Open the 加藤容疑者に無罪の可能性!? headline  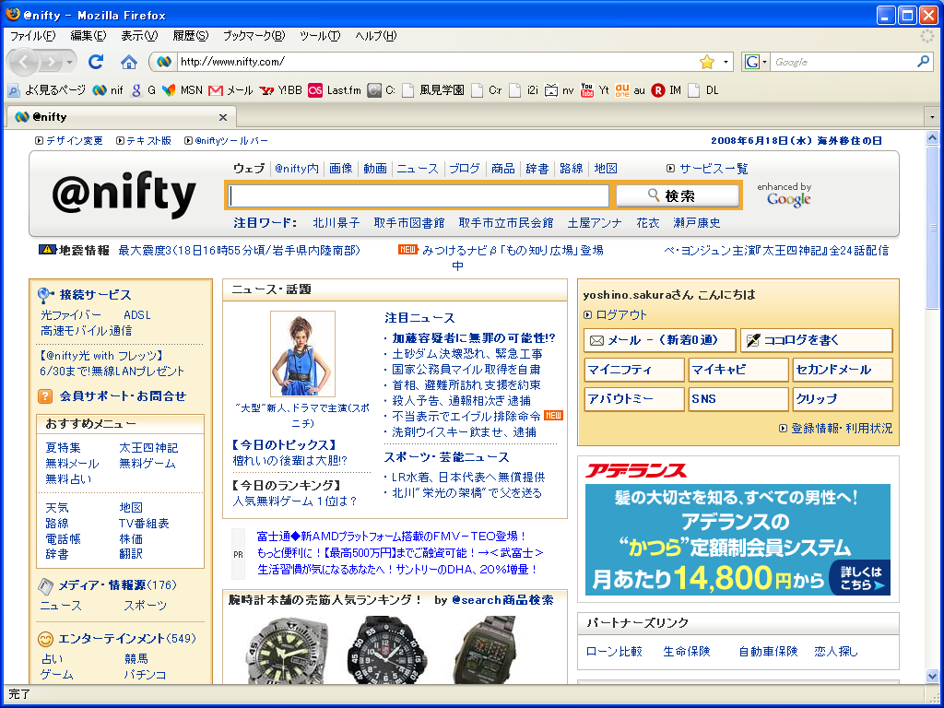473,337
